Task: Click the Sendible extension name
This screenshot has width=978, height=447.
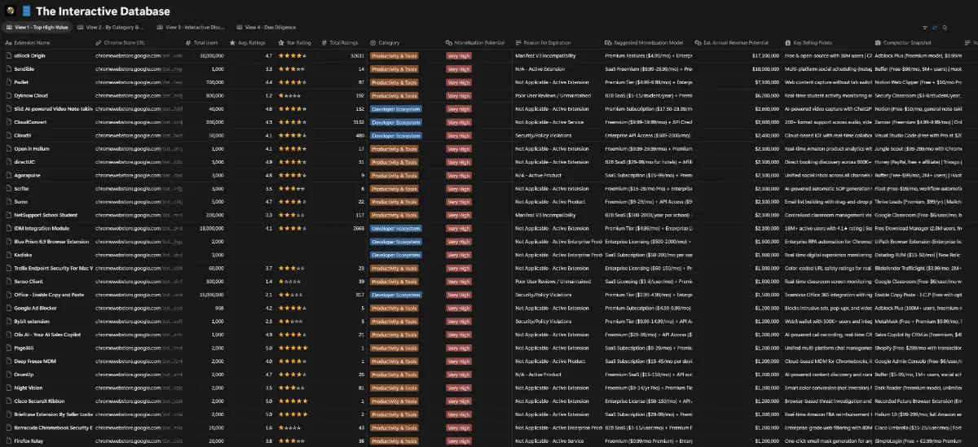Action: click(24, 69)
